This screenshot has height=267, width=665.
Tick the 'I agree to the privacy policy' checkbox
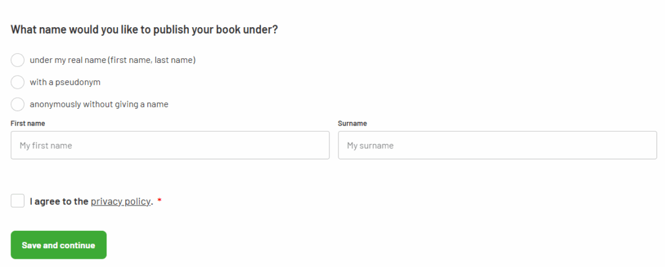(18, 201)
